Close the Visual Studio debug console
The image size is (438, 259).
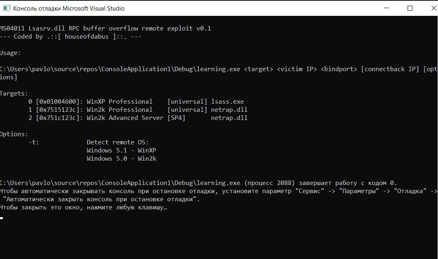[x=433, y=8]
